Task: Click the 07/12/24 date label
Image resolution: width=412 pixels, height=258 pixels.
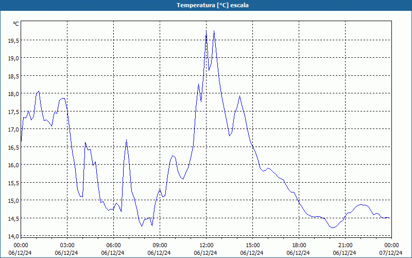Action: [391, 253]
